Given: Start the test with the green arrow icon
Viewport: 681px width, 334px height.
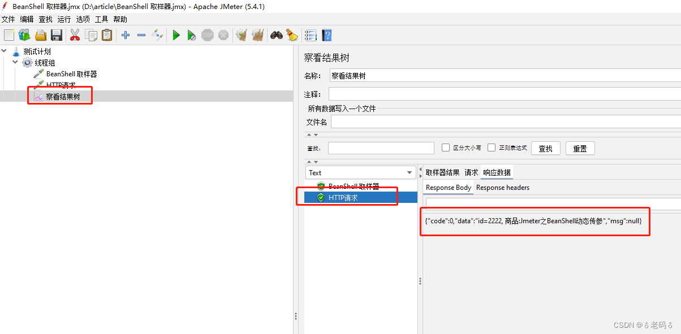Looking at the screenshot, I should tap(176, 34).
